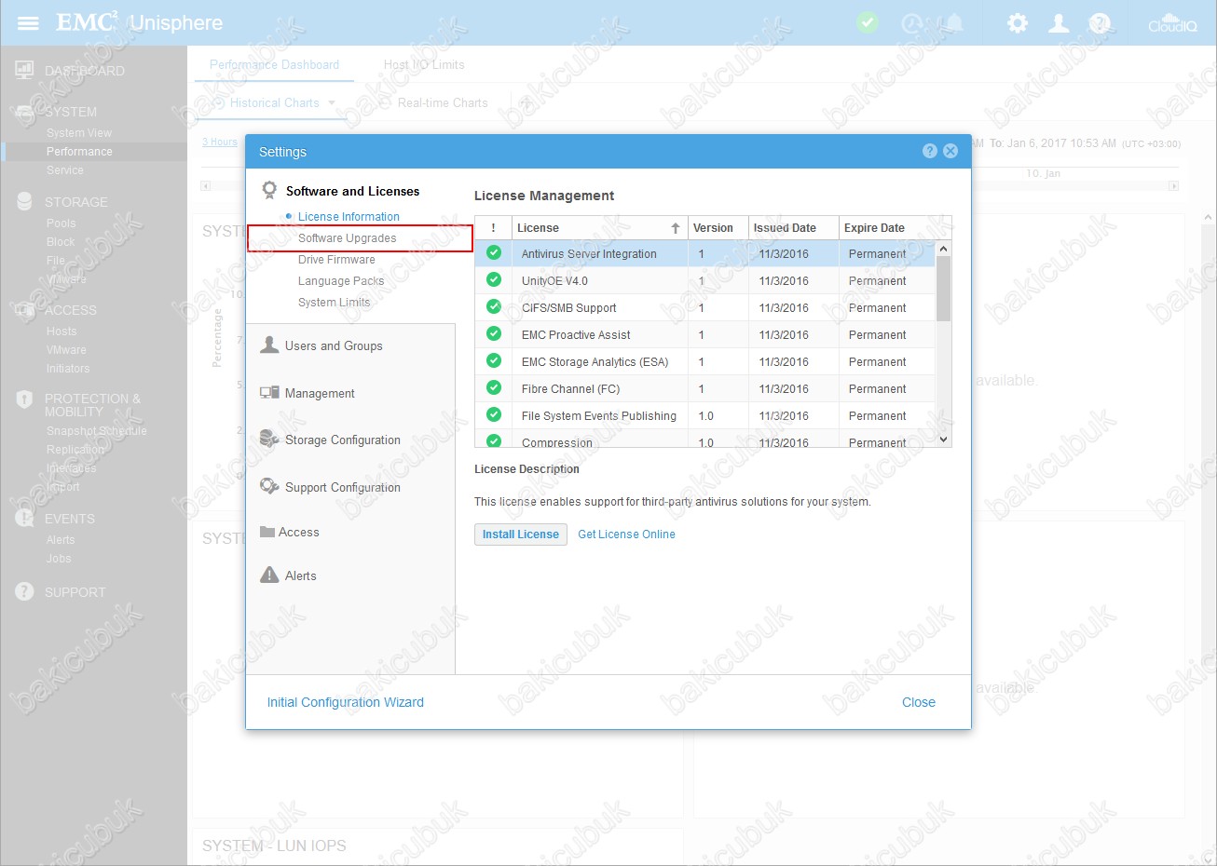Select EMC Storage Analytics (ESA) row

(704, 361)
